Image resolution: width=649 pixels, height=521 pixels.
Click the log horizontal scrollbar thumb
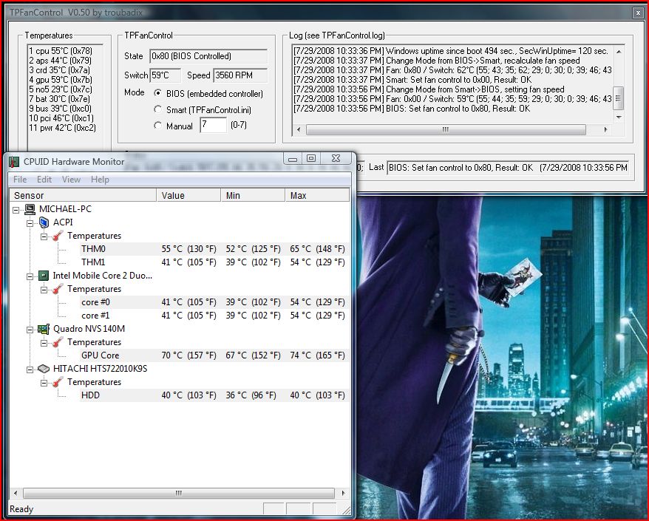(446, 129)
